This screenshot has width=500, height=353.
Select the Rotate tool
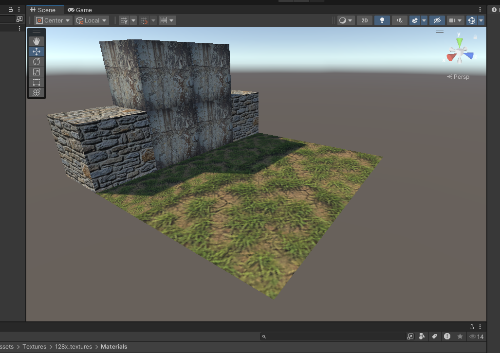coord(37,61)
